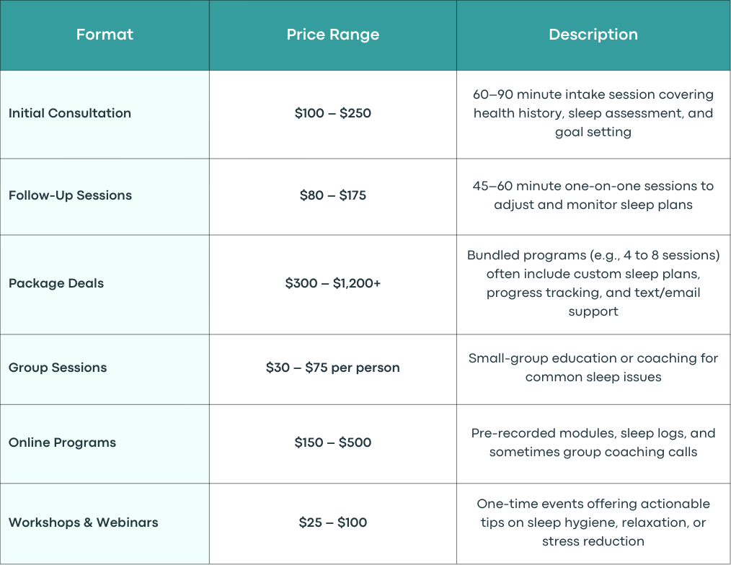Click the Bundled programs description text
This screenshot has width=731, height=565.
pos(593,283)
